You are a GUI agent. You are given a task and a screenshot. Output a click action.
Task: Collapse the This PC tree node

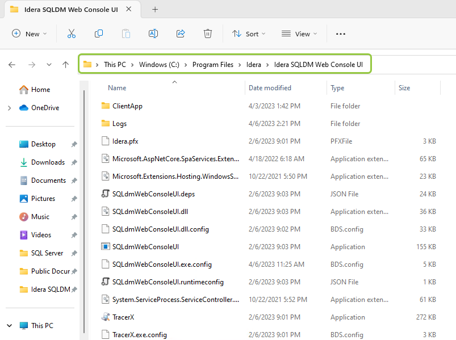pos(9,326)
